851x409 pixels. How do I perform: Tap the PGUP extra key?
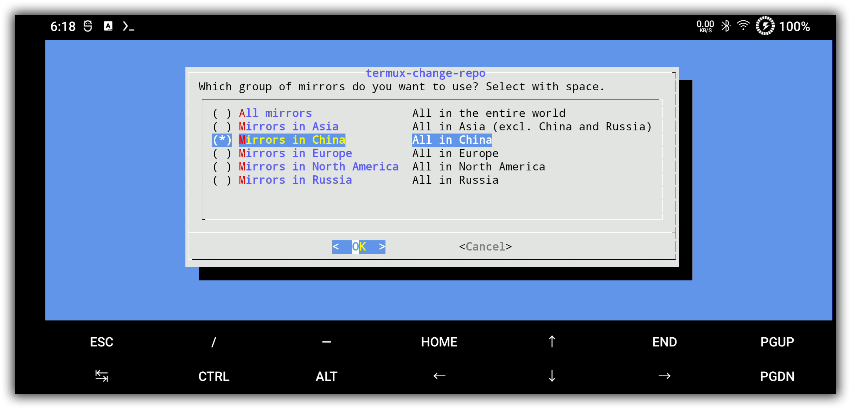click(777, 342)
